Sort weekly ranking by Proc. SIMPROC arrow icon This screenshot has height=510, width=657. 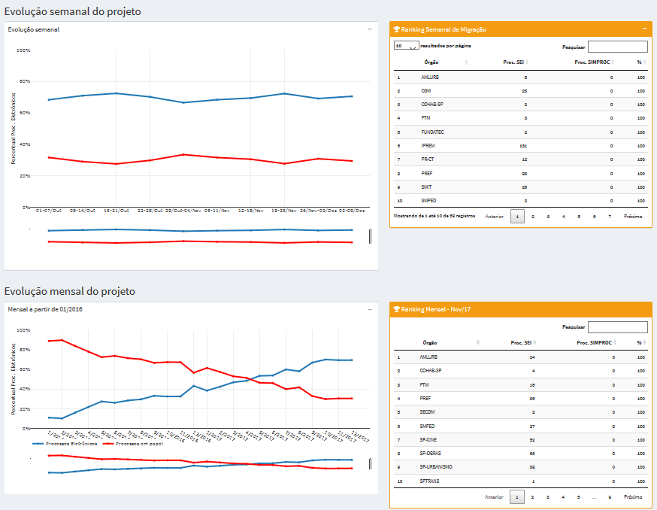(613, 62)
